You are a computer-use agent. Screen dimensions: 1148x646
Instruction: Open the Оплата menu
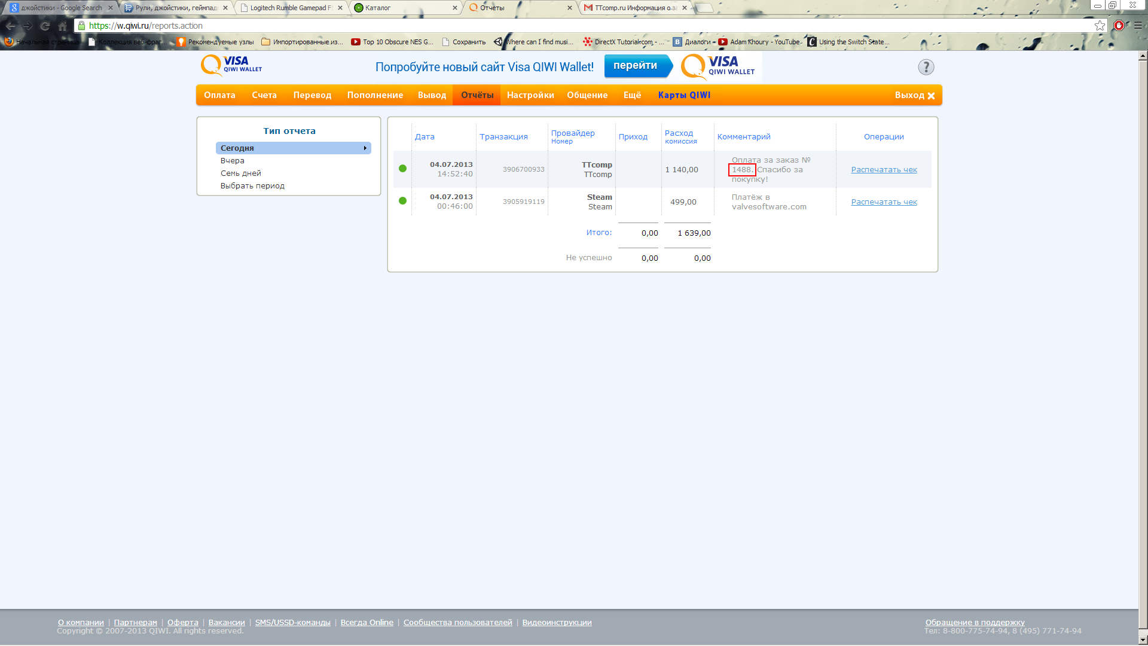(x=219, y=95)
